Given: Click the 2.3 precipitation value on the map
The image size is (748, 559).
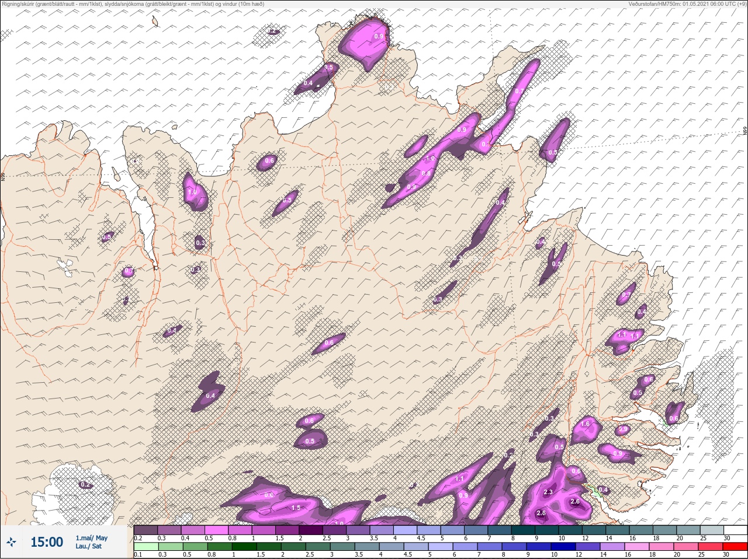Looking at the screenshot, I should pos(548,492).
